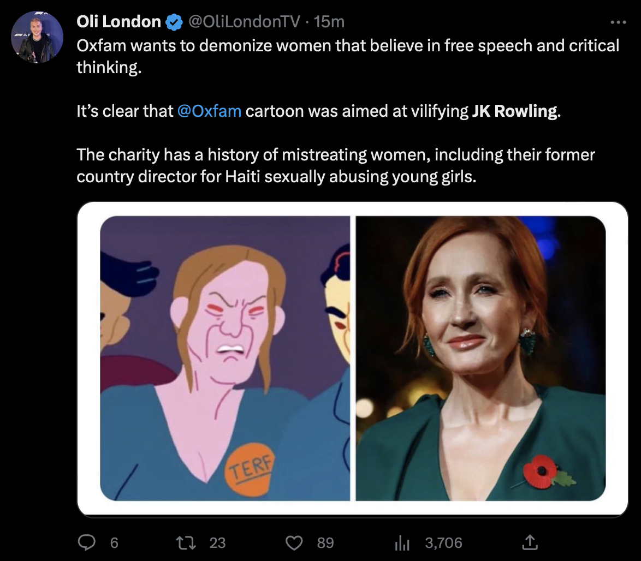
Task: Open the @OliLondonTV handle link
Action: [244, 22]
